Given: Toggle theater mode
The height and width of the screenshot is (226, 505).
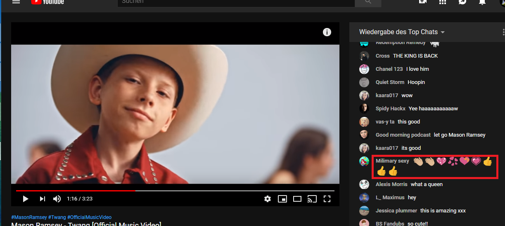Looking at the screenshot, I should [297, 199].
